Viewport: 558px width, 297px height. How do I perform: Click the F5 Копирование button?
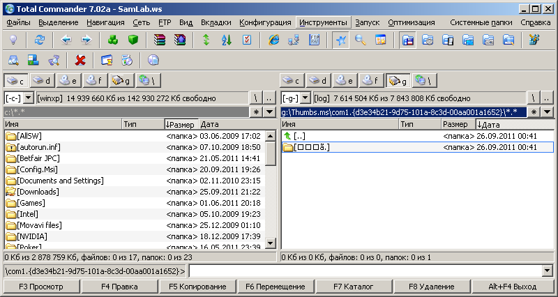(x=197, y=287)
